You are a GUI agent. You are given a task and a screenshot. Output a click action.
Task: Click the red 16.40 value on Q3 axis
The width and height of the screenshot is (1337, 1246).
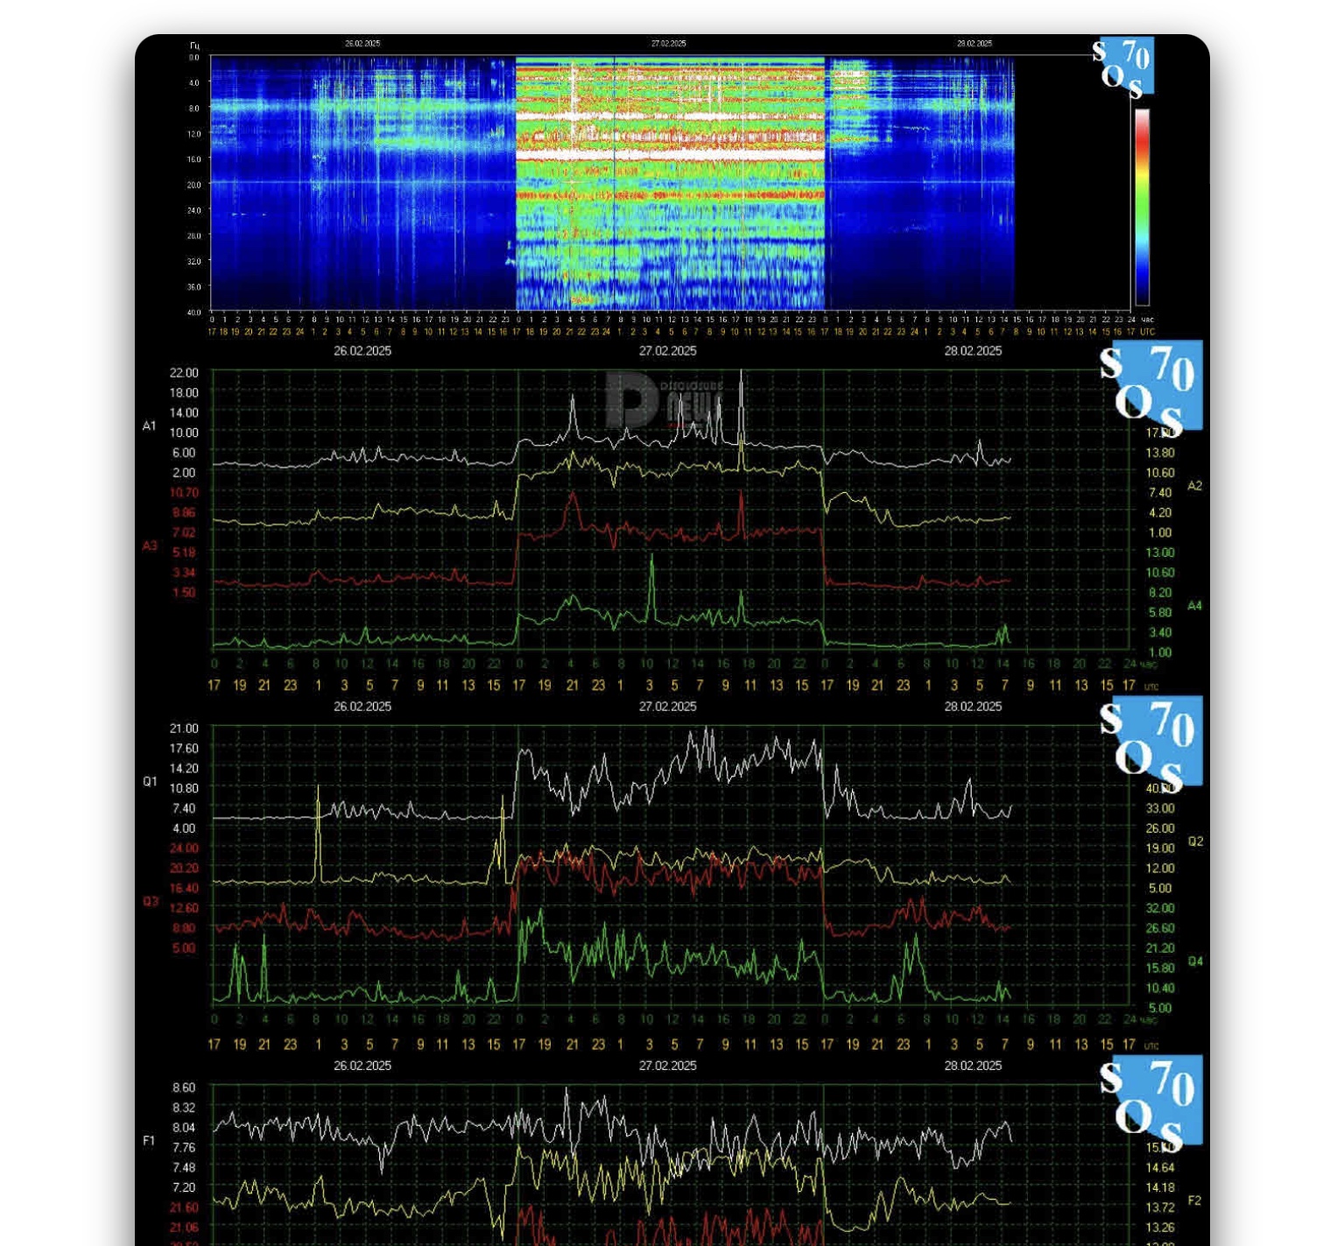(x=184, y=888)
